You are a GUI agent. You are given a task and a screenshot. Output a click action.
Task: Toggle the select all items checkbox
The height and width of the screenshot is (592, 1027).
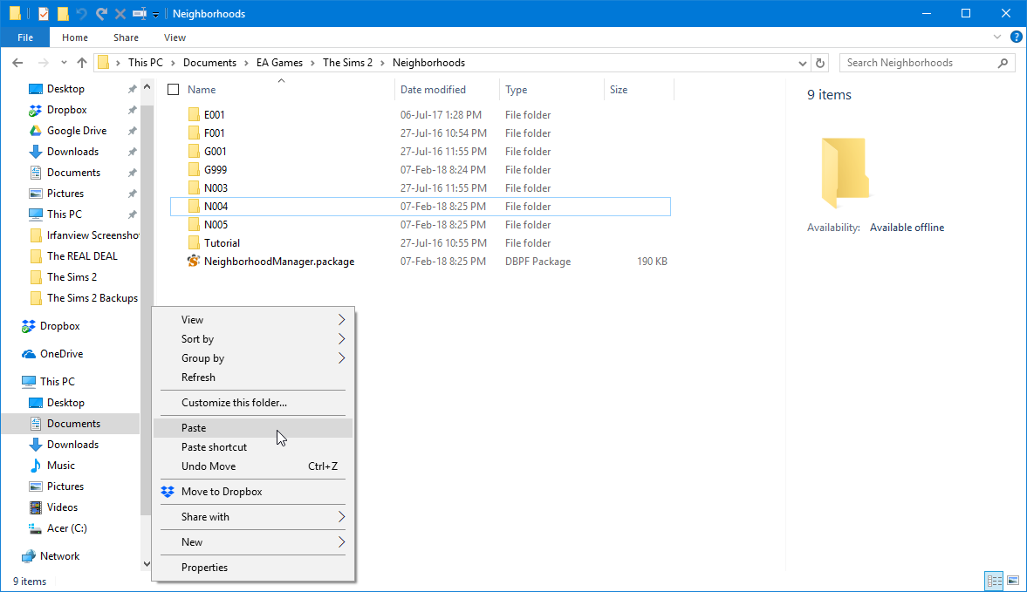tap(173, 90)
